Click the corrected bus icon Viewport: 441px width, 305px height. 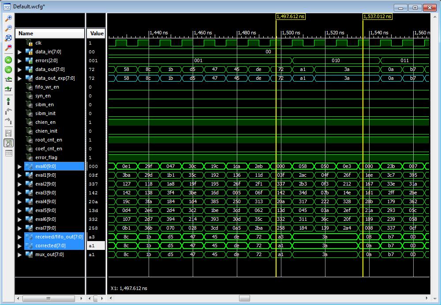pos(29,245)
